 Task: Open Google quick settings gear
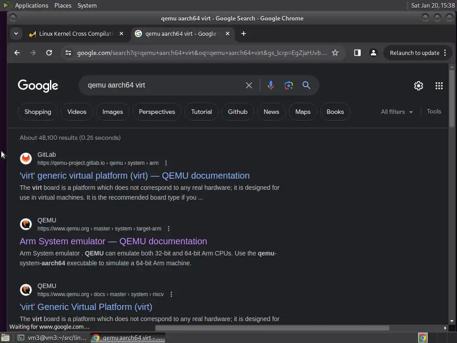[x=419, y=86]
